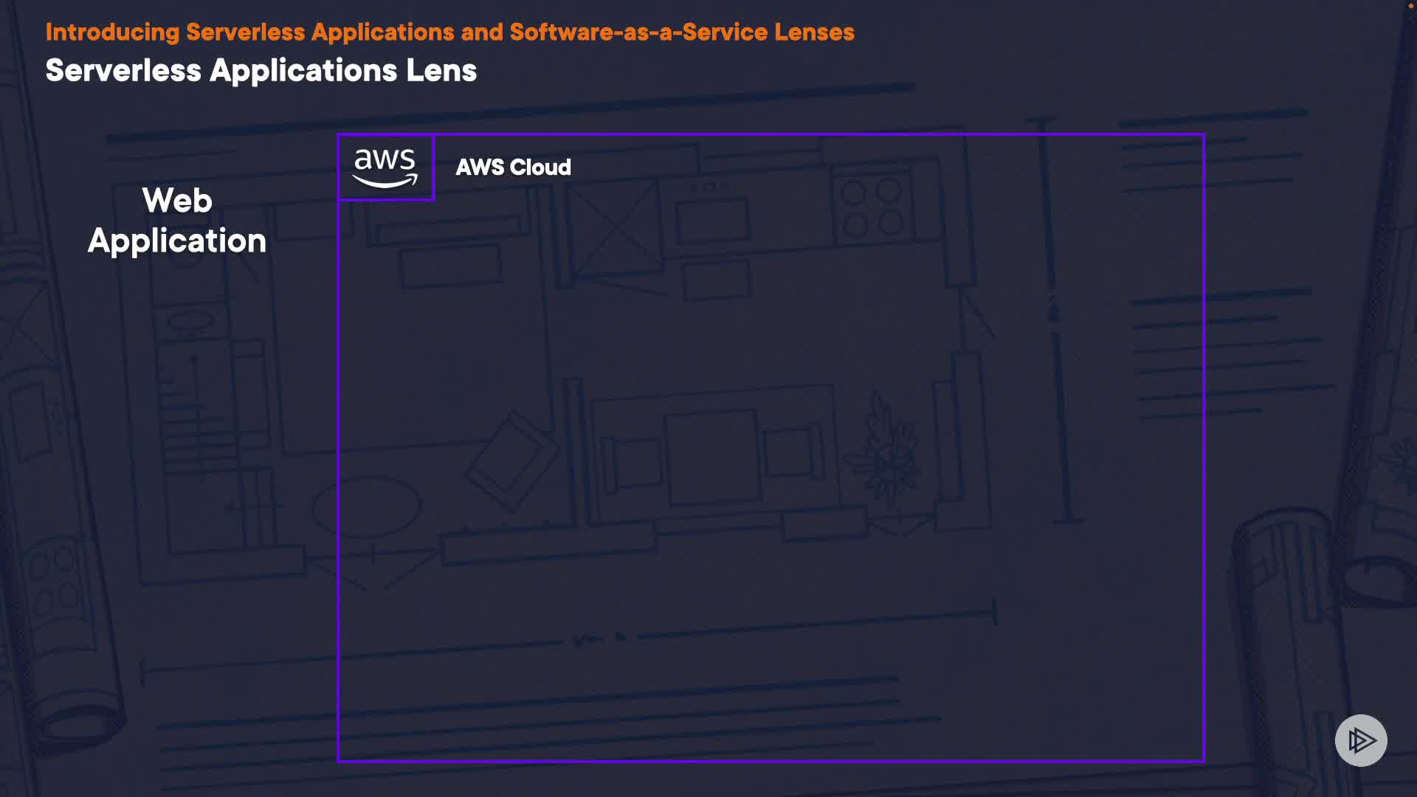This screenshot has width=1417, height=797.
Task: Click Software-as-a-Service in the orange title
Action: [x=638, y=32]
